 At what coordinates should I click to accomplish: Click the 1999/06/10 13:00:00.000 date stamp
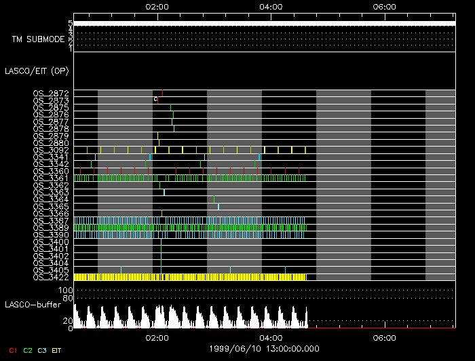click(x=264, y=349)
